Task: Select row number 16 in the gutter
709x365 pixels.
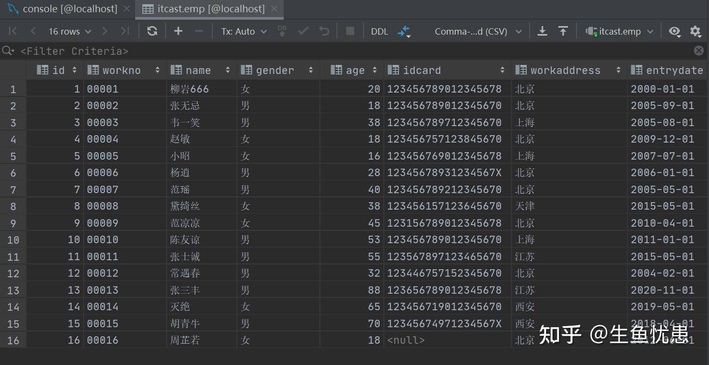Action: coord(13,340)
